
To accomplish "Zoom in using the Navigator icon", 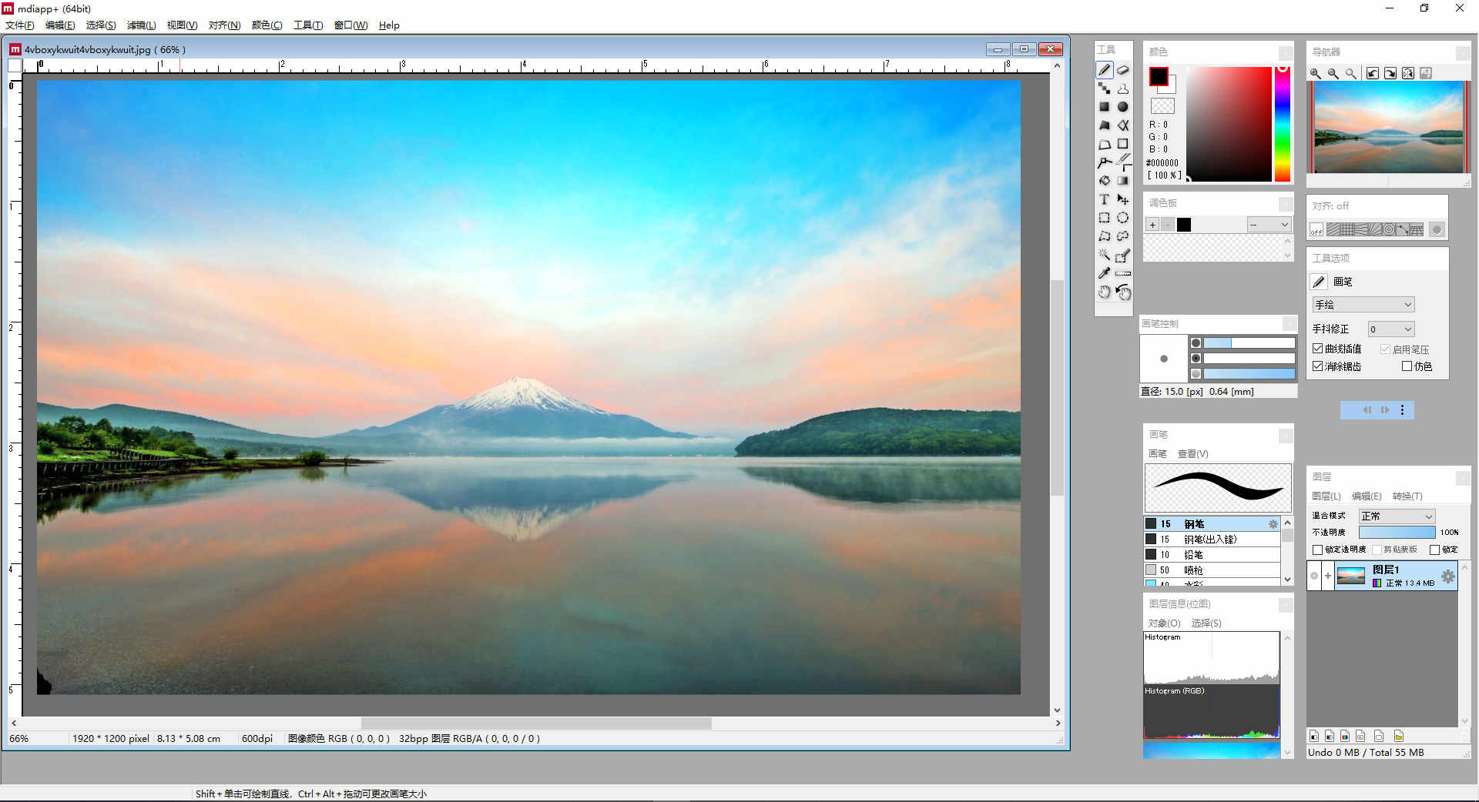I will tap(1316, 73).
